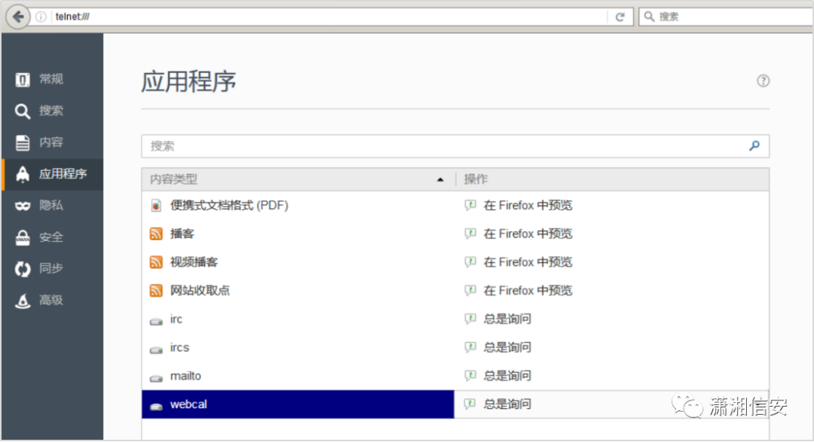The height and width of the screenshot is (442, 814).
Task: Click the help question mark icon
Action: [x=764, y=81]
